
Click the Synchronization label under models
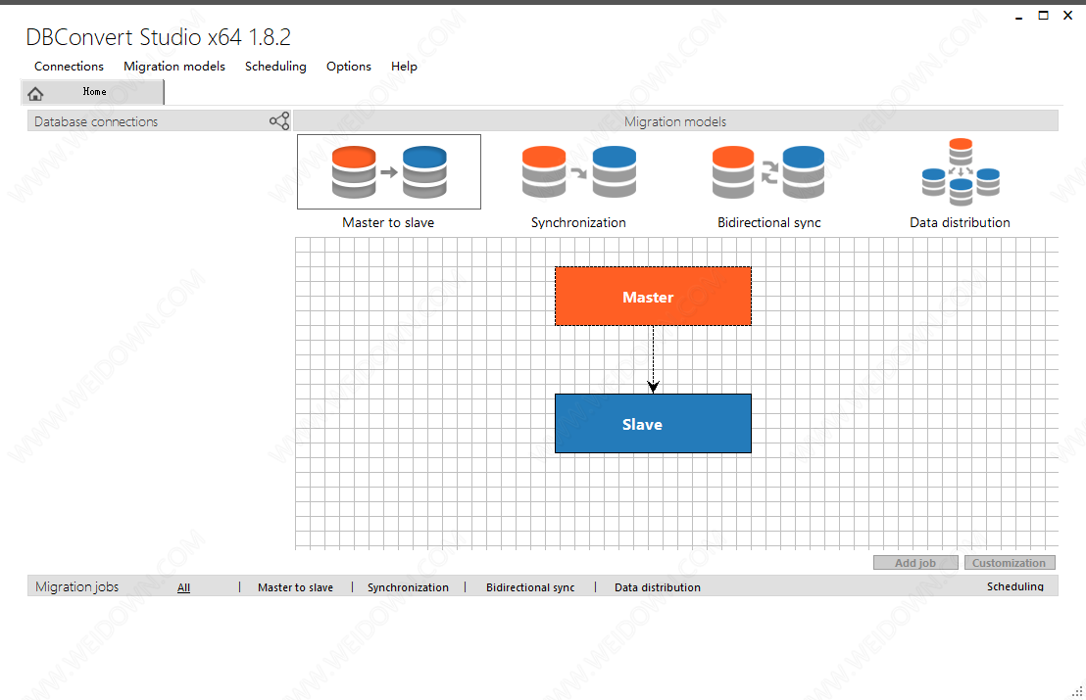point(578,223)
